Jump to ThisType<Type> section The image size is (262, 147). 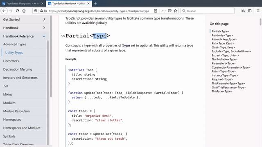coord(222,91)
